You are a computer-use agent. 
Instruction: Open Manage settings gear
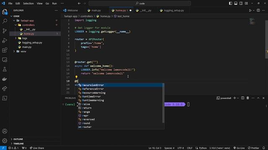[x=5, y=141]
